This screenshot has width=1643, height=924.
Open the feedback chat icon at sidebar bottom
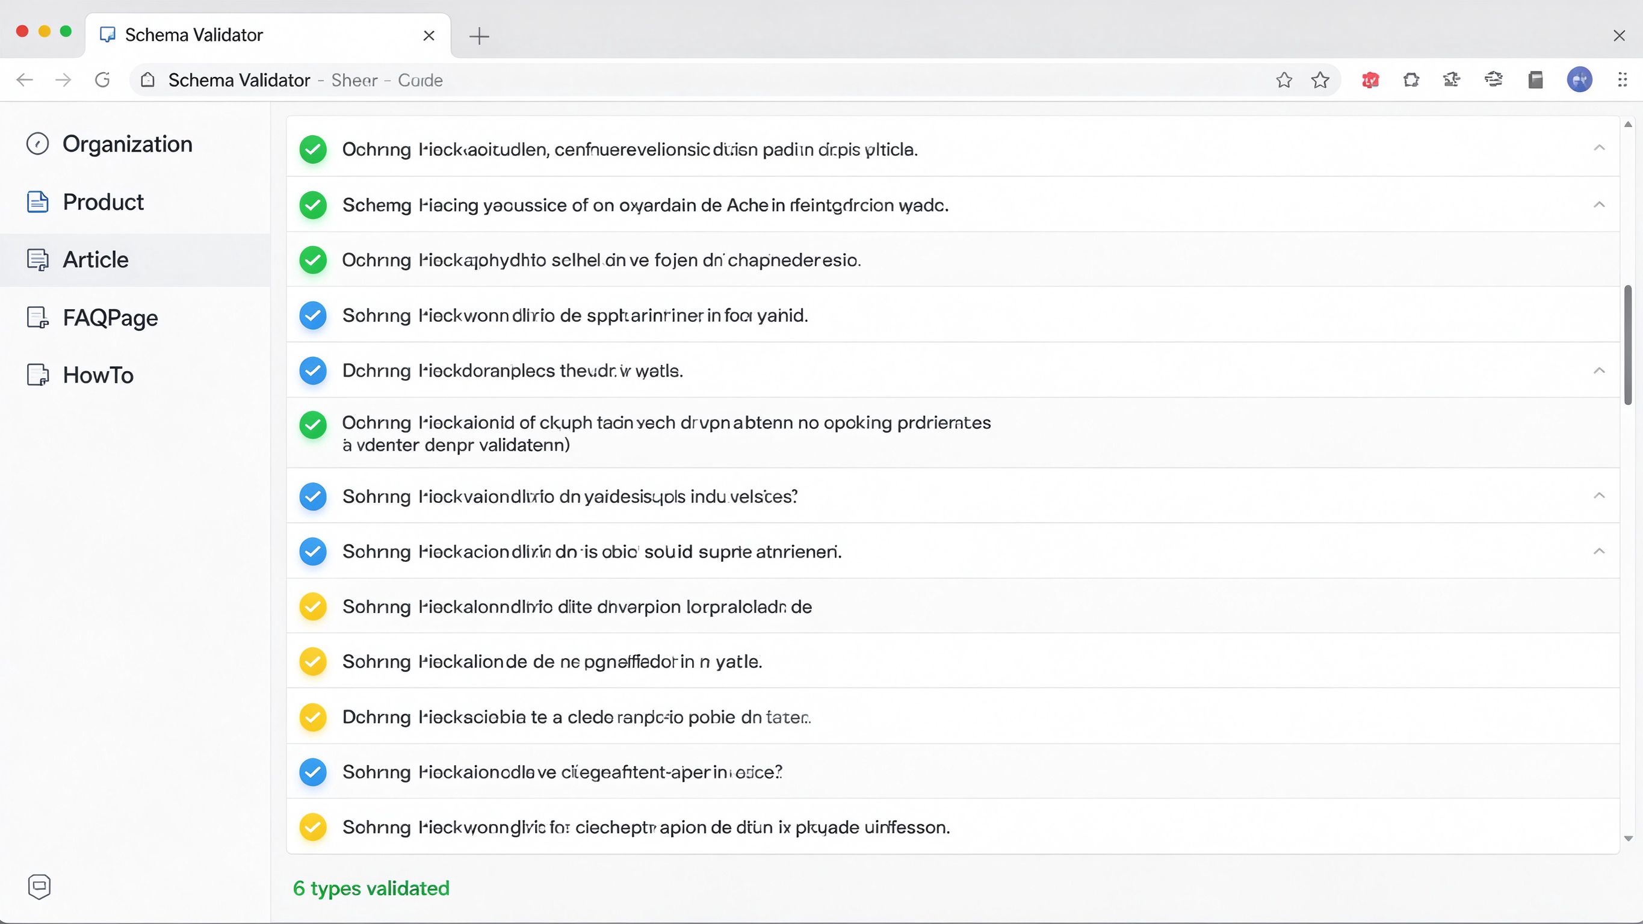[x=40, y=886]
